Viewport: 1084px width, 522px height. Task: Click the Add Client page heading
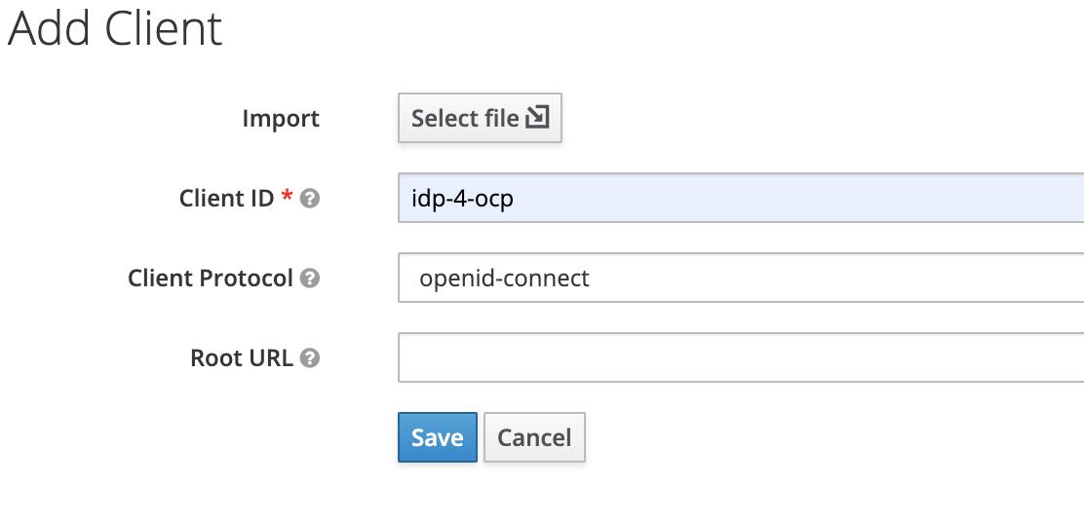pyautogui.click(x=115, y=28)
